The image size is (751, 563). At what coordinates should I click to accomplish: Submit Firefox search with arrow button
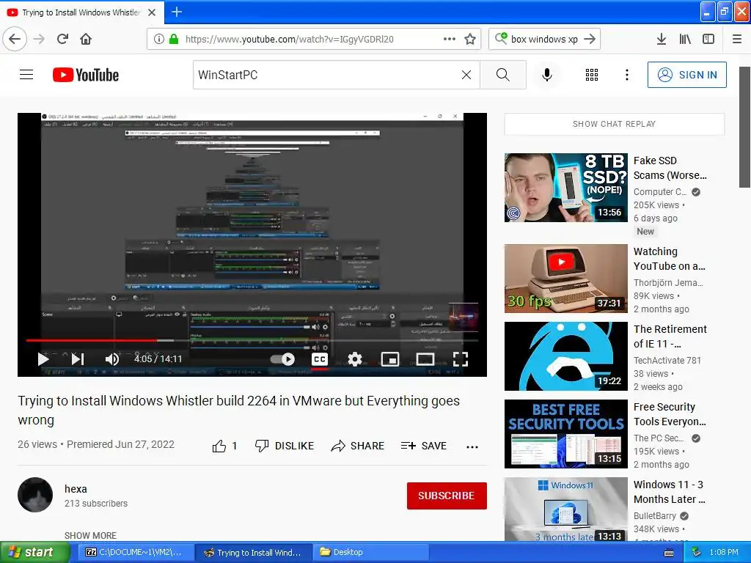[590, 39]
